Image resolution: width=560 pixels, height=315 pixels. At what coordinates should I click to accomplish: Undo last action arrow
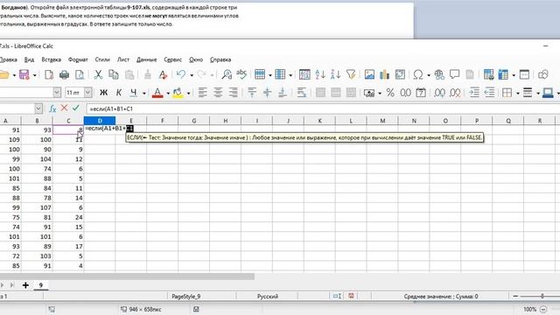point(181,74)
